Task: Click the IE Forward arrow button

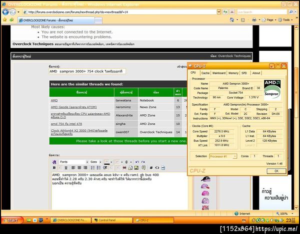Action: tap(13, 12)
